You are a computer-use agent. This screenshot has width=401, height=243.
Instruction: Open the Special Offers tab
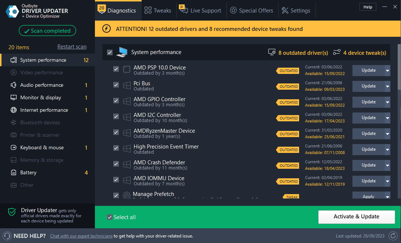(252, 10)
